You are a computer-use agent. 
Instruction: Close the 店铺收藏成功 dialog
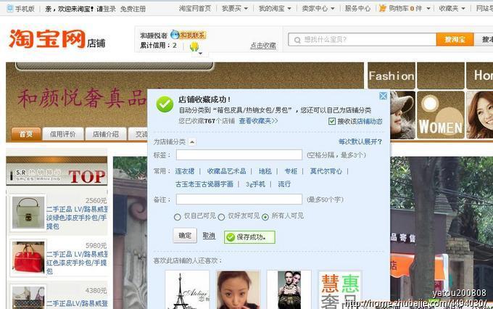tap(383, 96)
